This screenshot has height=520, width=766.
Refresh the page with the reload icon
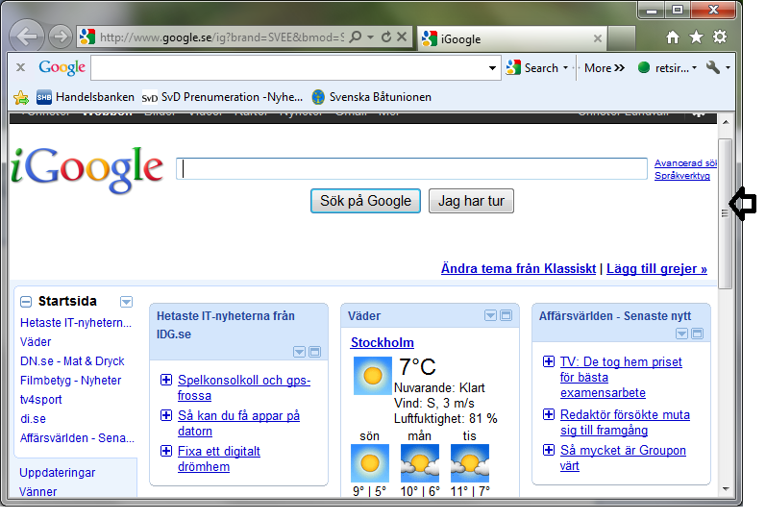pos(386,37)
